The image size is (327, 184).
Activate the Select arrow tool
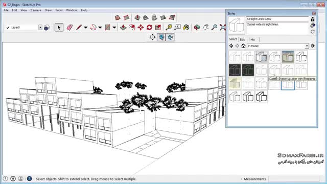tap(59, 27)
